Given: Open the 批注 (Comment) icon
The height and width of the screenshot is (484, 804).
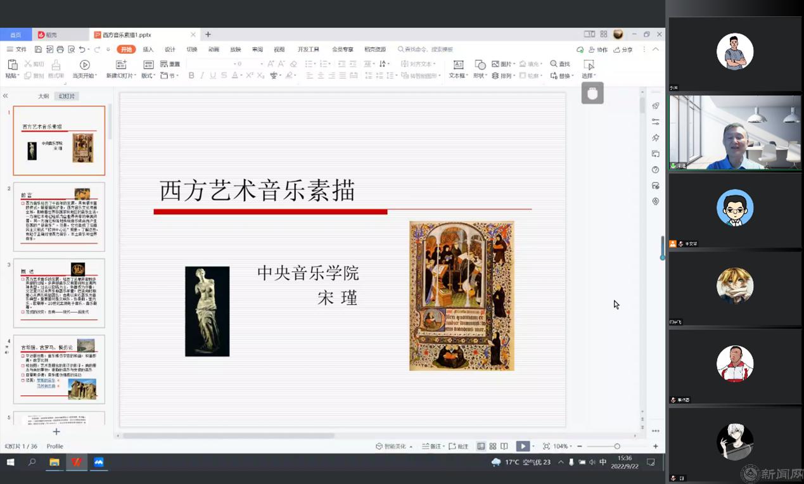Looking at the screenshot, I should [x=460, y=445].
